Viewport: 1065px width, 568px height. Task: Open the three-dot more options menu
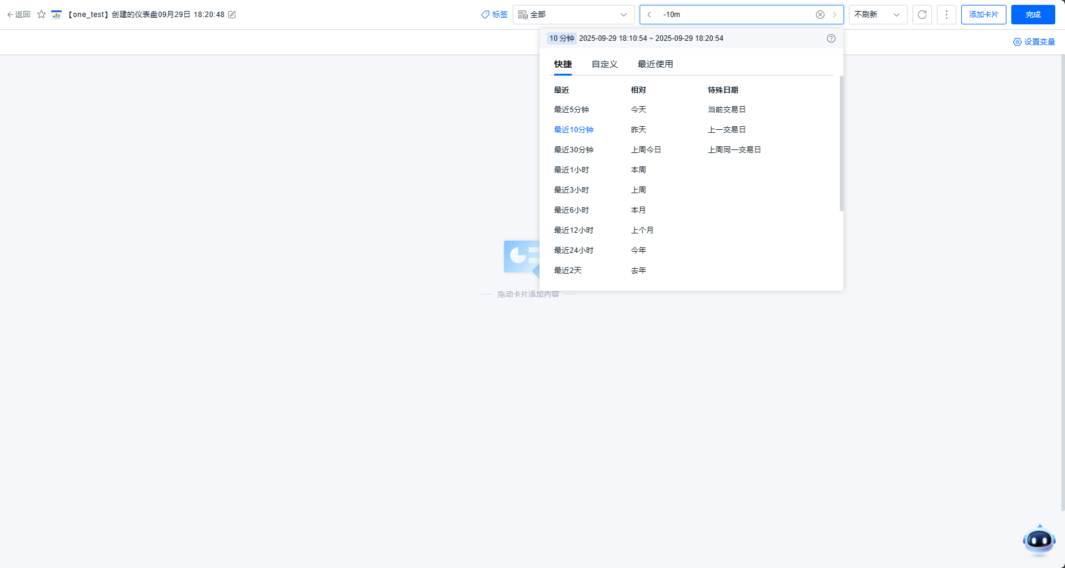click(x=947, y=15)
